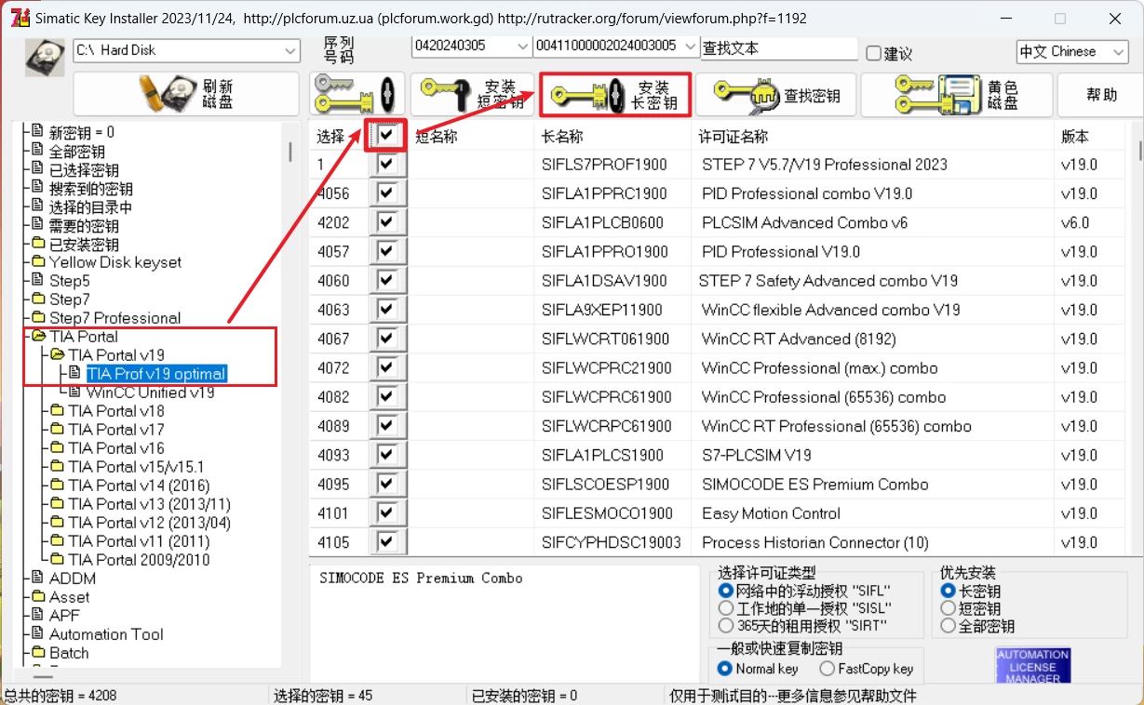
Task: Select TIA Prof v19 optimal in the tree
Action: (x=156, y=374)
